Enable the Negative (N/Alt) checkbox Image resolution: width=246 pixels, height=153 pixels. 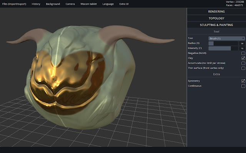tap(243, 54)
